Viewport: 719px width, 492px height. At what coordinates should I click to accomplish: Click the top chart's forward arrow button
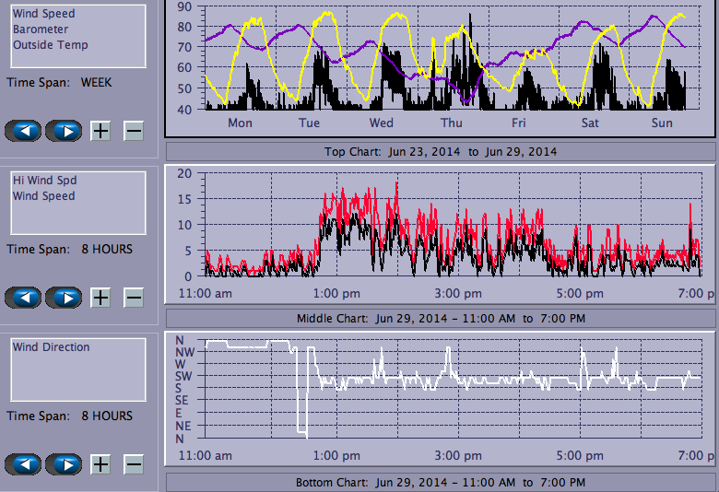[64, 131]
